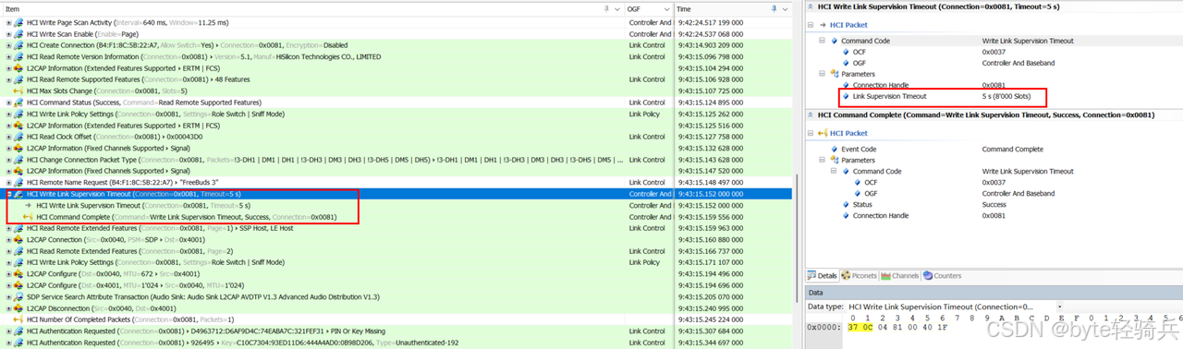
Task: Expand the HCI Write Page Scan Activity row
Action: [x=9, y=22]
